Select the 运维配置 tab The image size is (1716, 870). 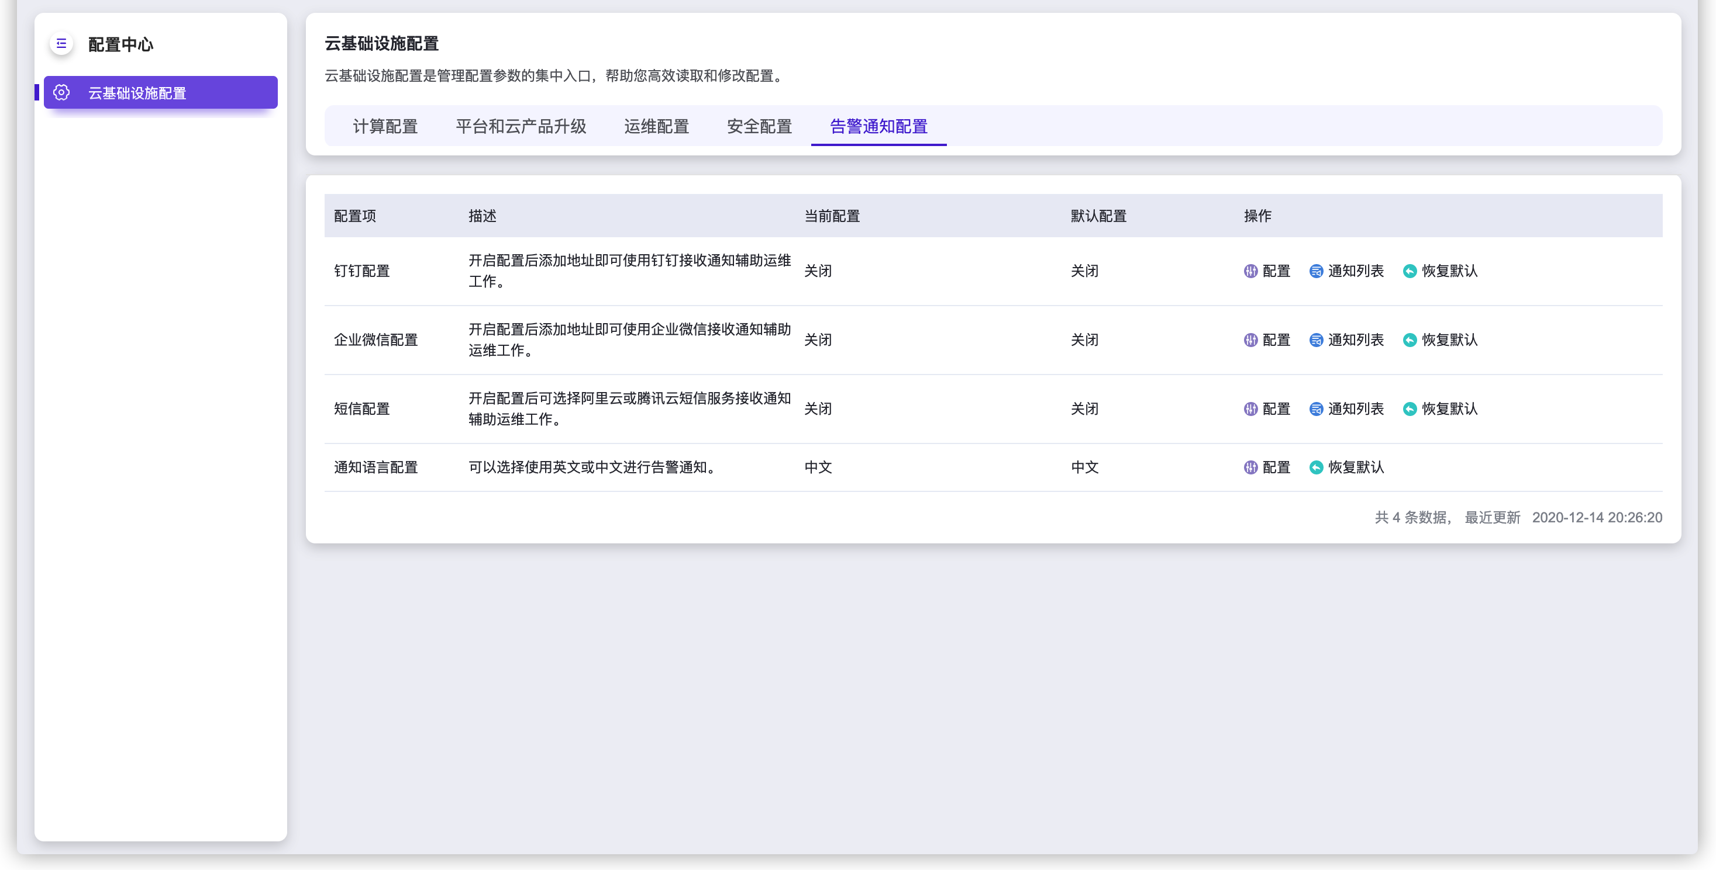pos(656,126)
